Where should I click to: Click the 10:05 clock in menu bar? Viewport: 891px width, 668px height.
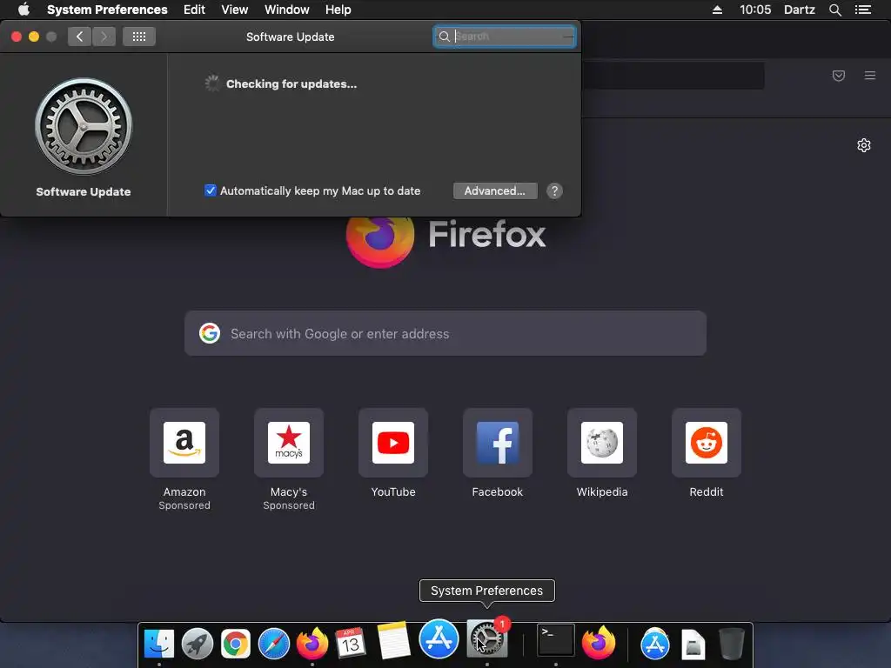click(x=755, y=10)
